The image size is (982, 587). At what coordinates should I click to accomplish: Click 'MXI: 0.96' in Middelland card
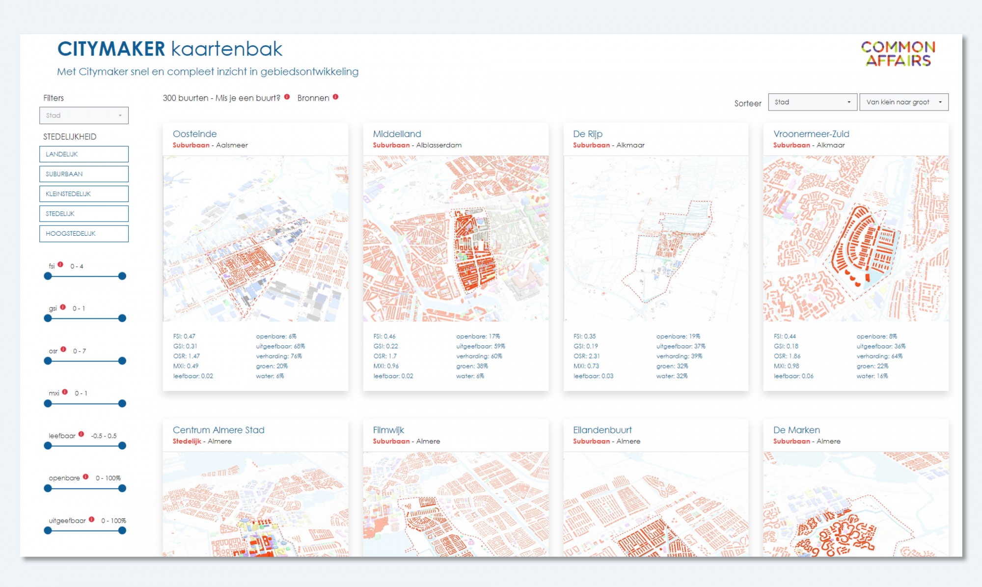coord(386,366)
